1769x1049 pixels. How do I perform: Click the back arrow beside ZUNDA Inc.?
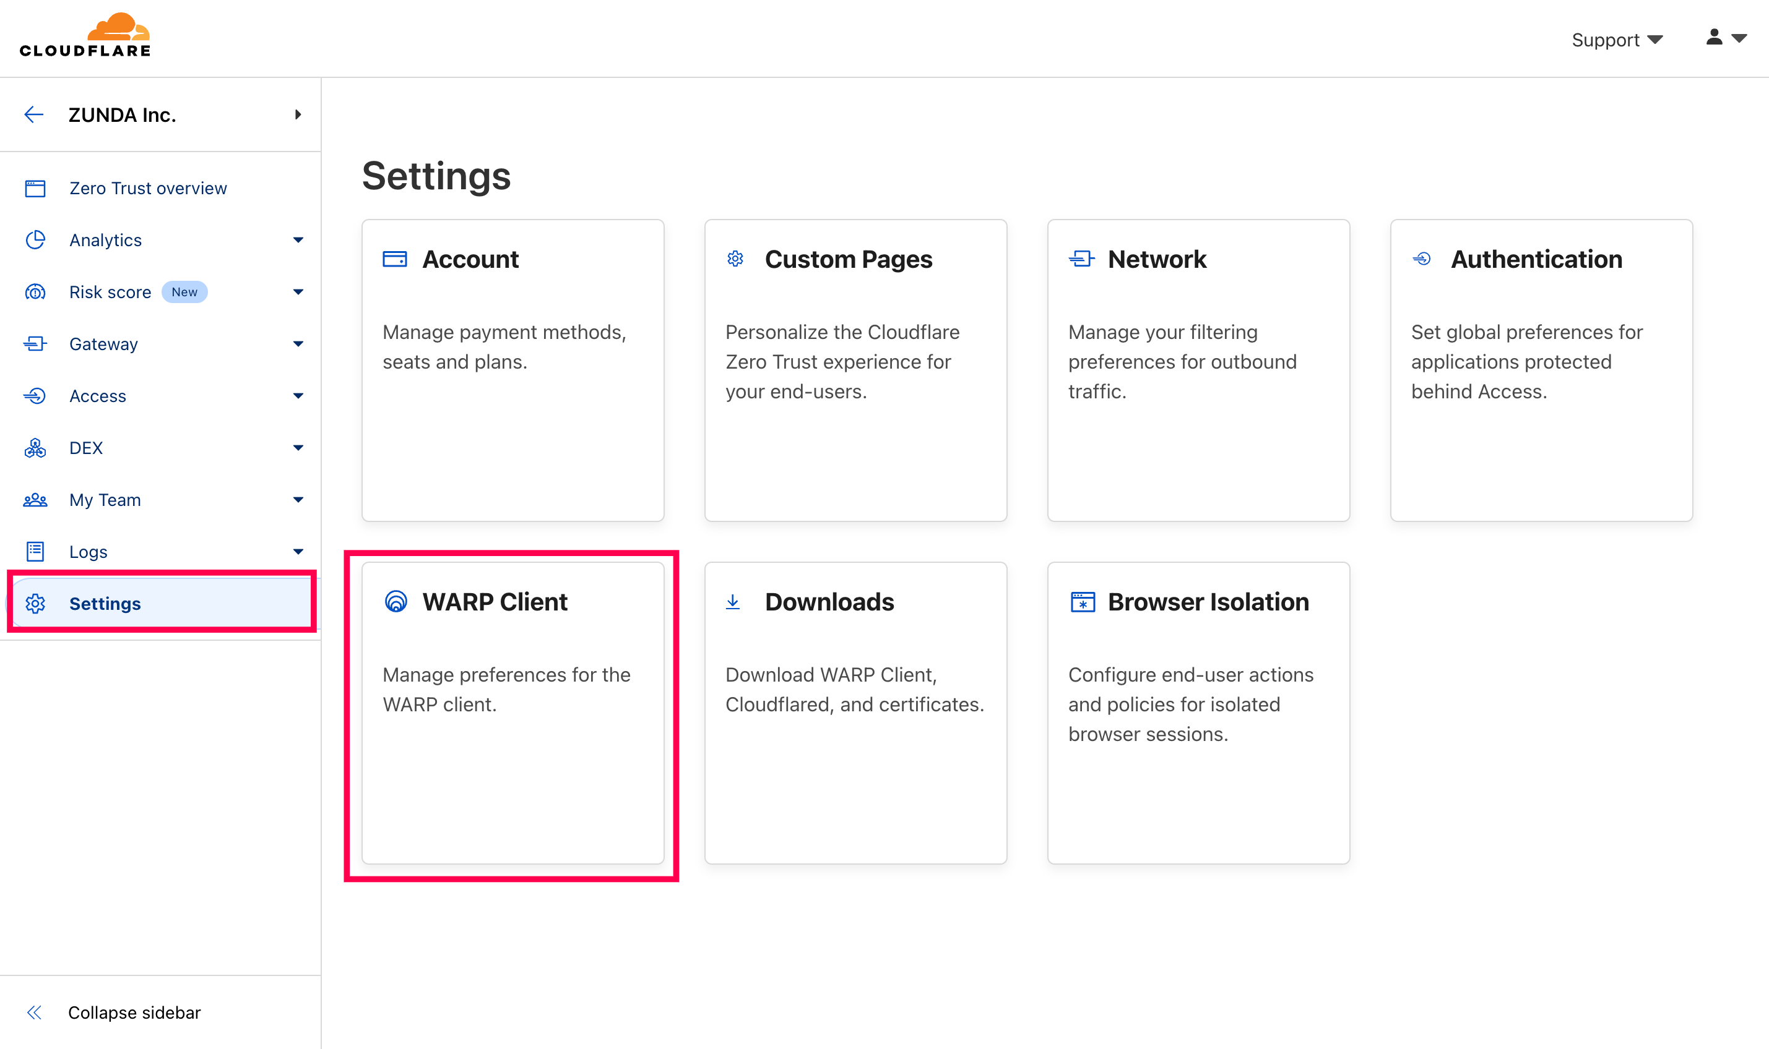pos(34,114)
